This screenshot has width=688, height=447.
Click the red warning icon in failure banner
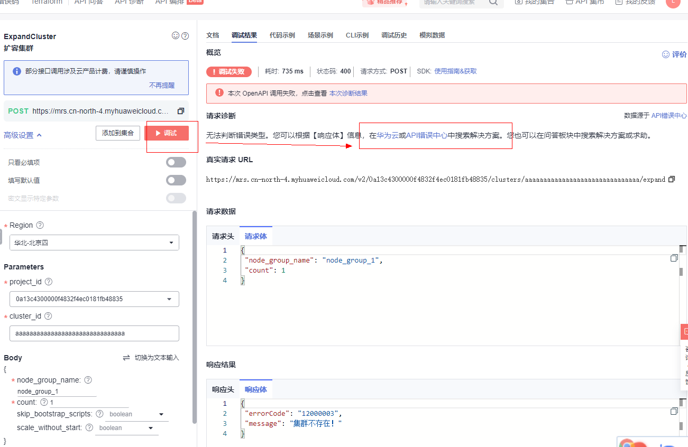coord(219,92)
